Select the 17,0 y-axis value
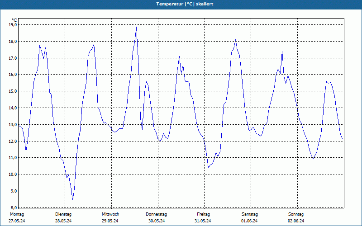 (x=13, y=58)
